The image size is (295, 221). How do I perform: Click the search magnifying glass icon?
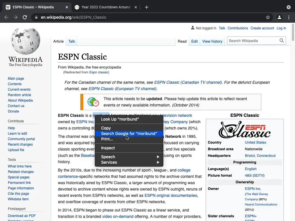(282, 41)
